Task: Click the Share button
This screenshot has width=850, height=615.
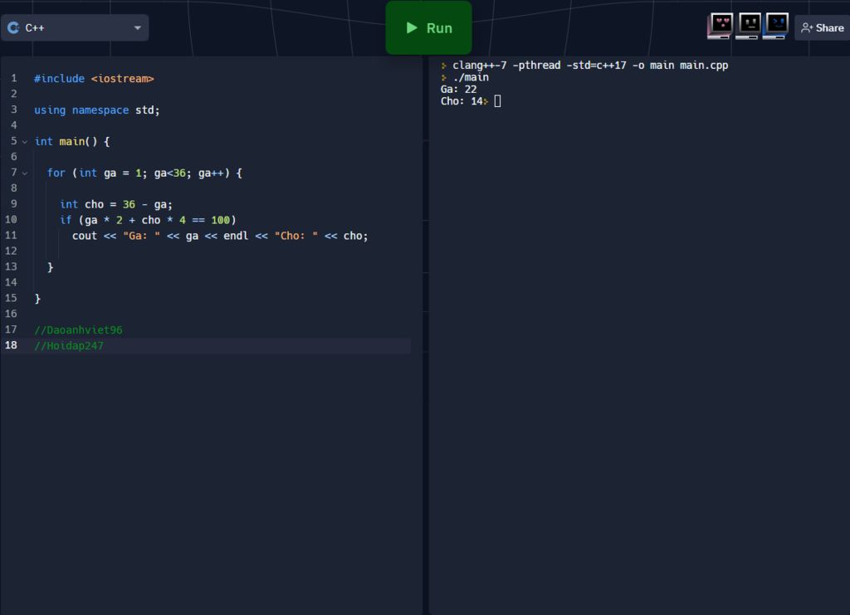Action: [x=822, y=28]
